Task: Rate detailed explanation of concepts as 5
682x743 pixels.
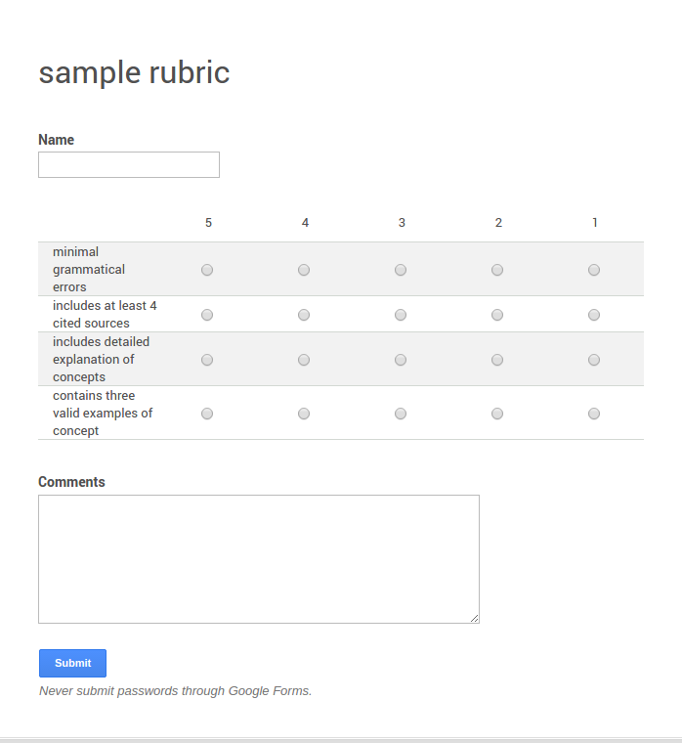Action: (207, 360)
